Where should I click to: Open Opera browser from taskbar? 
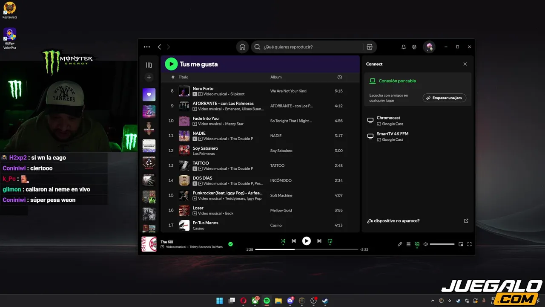[x=243, y=301]
